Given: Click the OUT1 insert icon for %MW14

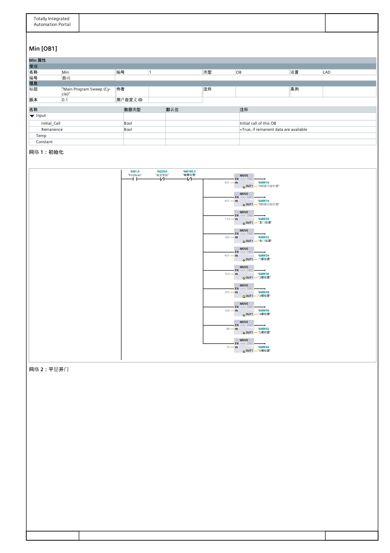Looking at the screenshot, I should point(244,204).
